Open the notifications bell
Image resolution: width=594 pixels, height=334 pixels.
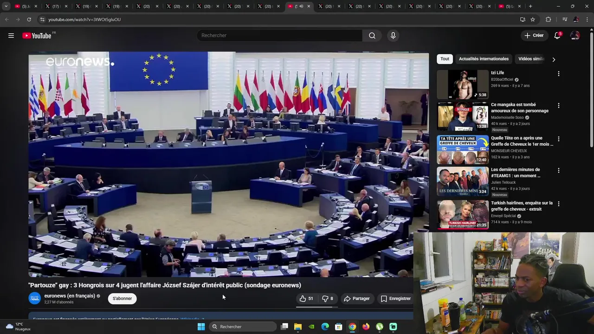(x=557, y=36)
